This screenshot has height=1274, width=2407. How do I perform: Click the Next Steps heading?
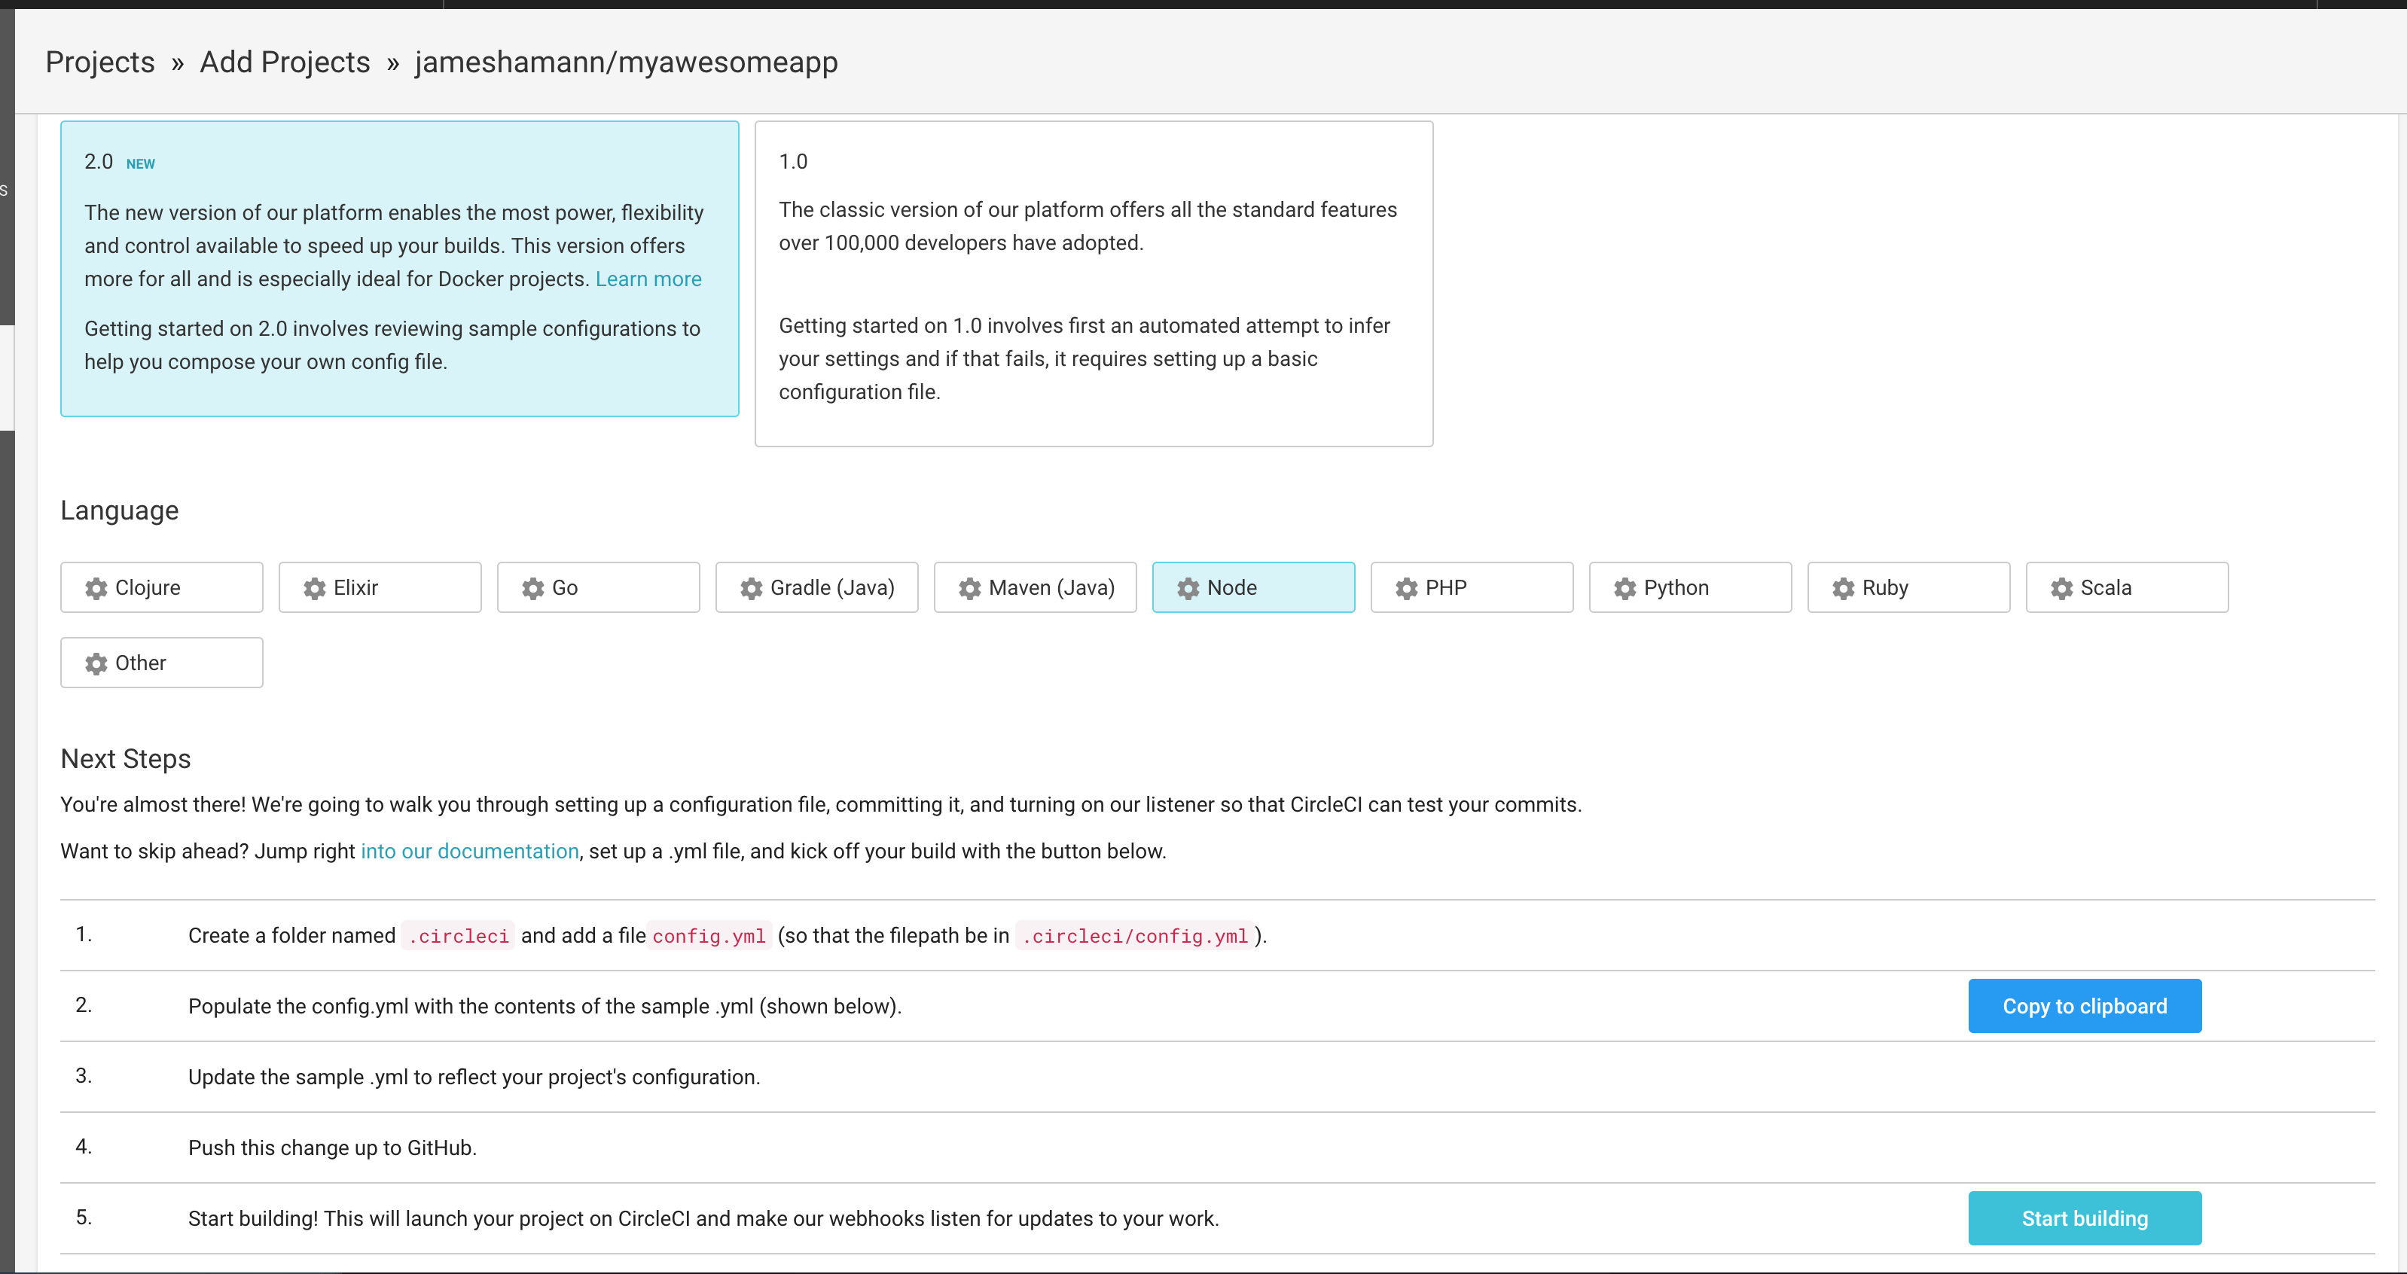tap(125, 758)
